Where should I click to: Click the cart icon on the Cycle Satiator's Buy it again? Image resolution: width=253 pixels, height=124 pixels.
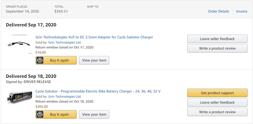[x=40, y=114]
